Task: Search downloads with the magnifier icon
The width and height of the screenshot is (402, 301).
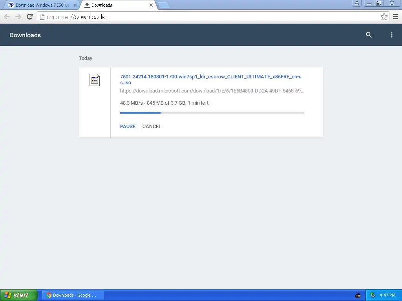Action: pos(369,35)
